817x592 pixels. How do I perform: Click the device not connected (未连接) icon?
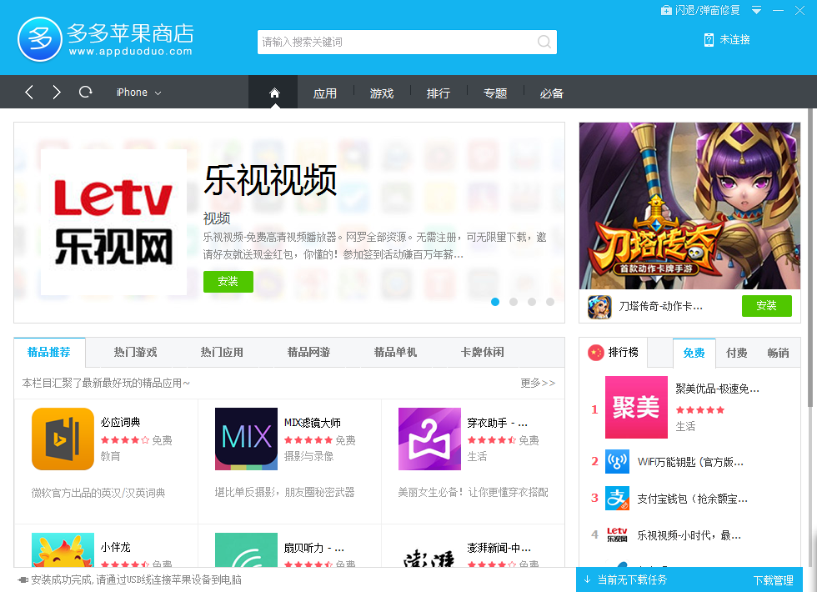point(709,39)
